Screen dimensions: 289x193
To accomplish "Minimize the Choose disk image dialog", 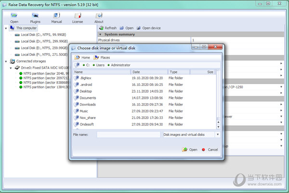I will [x=196, y=47].
